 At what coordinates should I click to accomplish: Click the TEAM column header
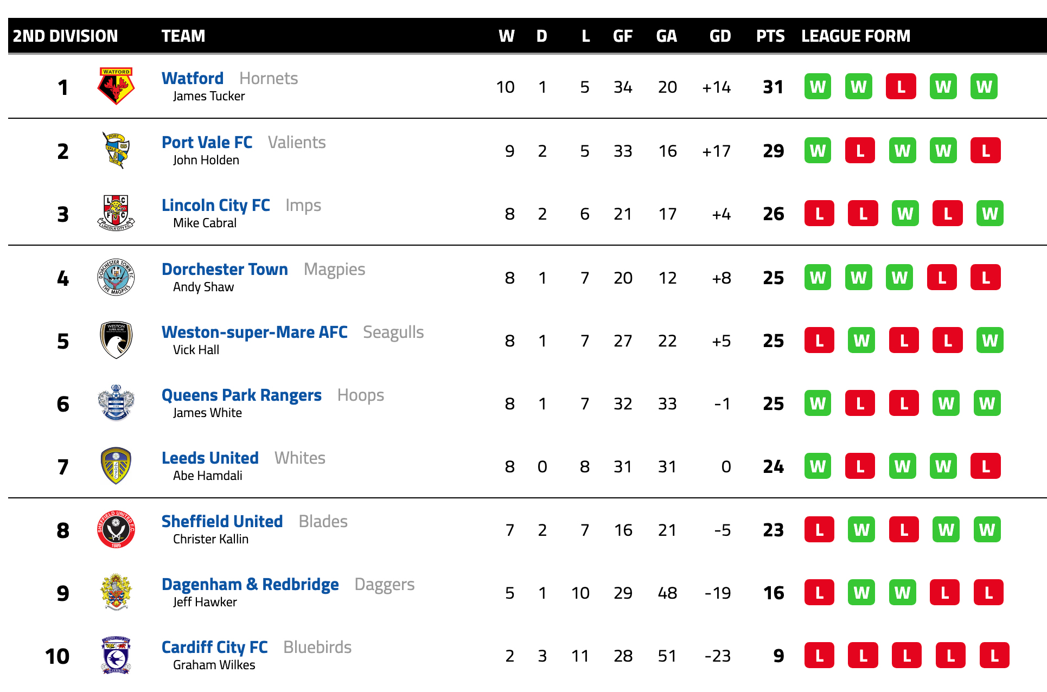pyautogui.click(x=183, y=36)
